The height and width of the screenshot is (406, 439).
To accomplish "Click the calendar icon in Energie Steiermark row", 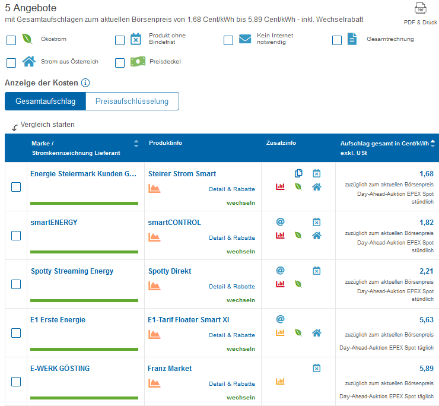I will point(317,173).
